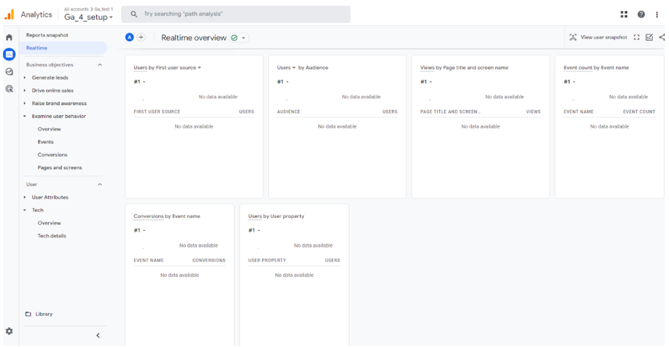This screenshot has width=669, height=347.
Task: Open the Library link
Action: (x=44, y=314)
